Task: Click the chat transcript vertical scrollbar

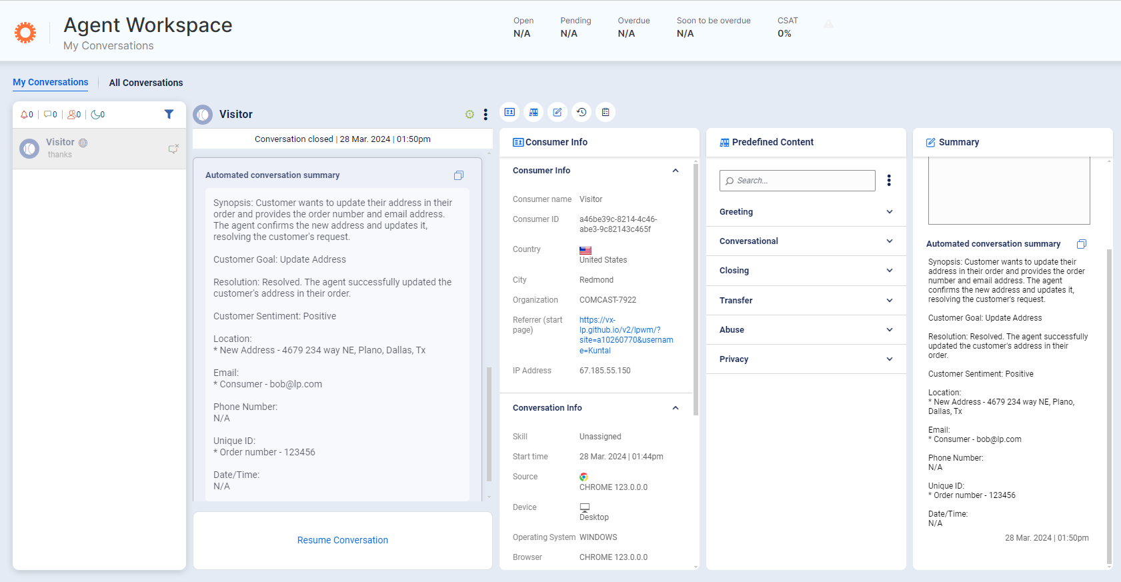Action: point(489,424)
